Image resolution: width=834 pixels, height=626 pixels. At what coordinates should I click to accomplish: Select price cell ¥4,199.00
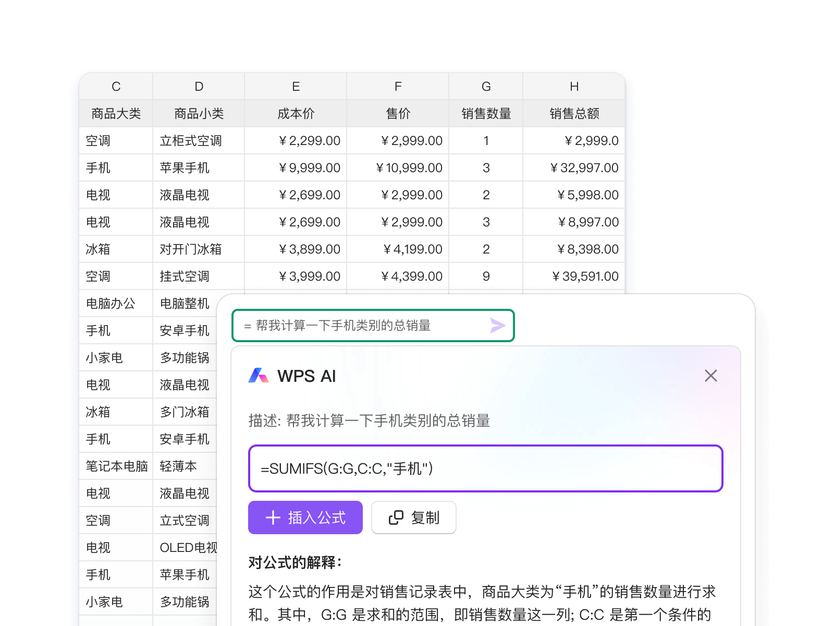pyautogui.click(x=398, y=249)
